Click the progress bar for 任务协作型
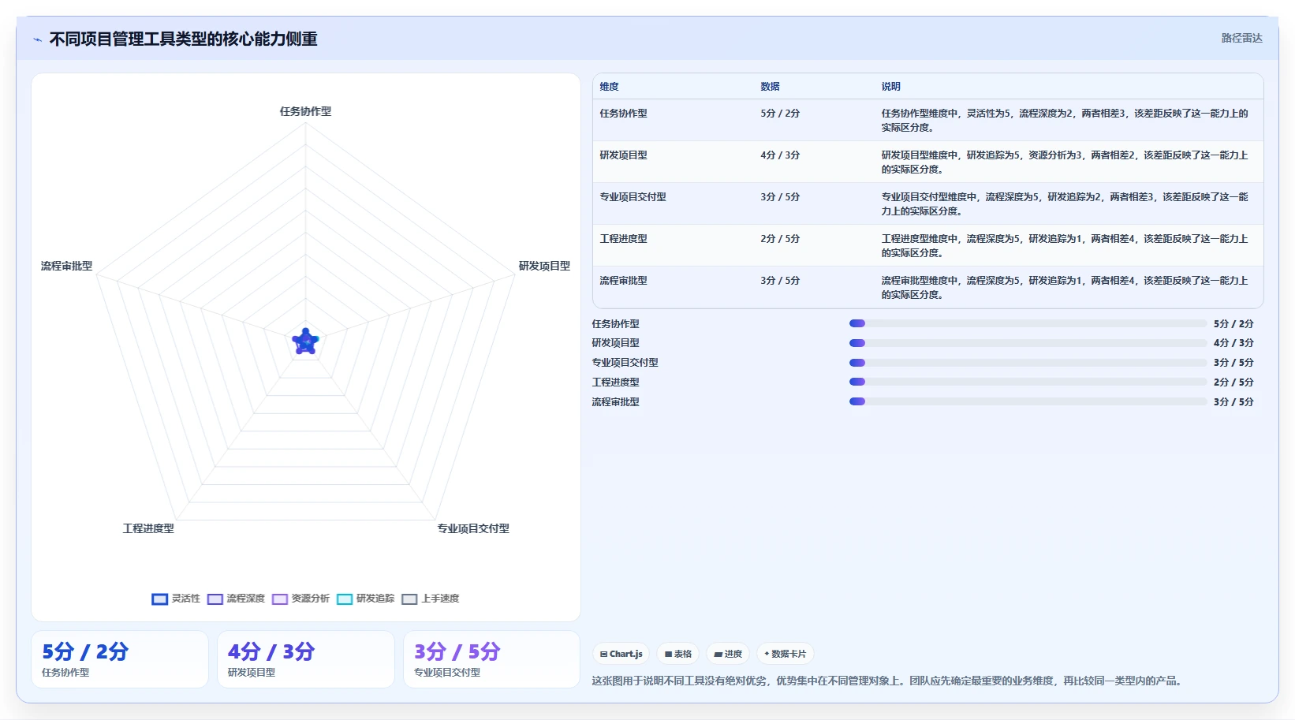The image size is (1295, 720). coord(1028,323)
